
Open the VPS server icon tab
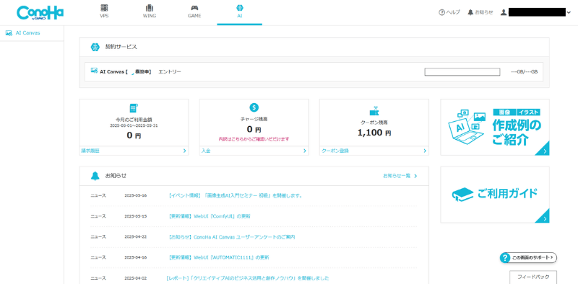(x=104, y=8)
